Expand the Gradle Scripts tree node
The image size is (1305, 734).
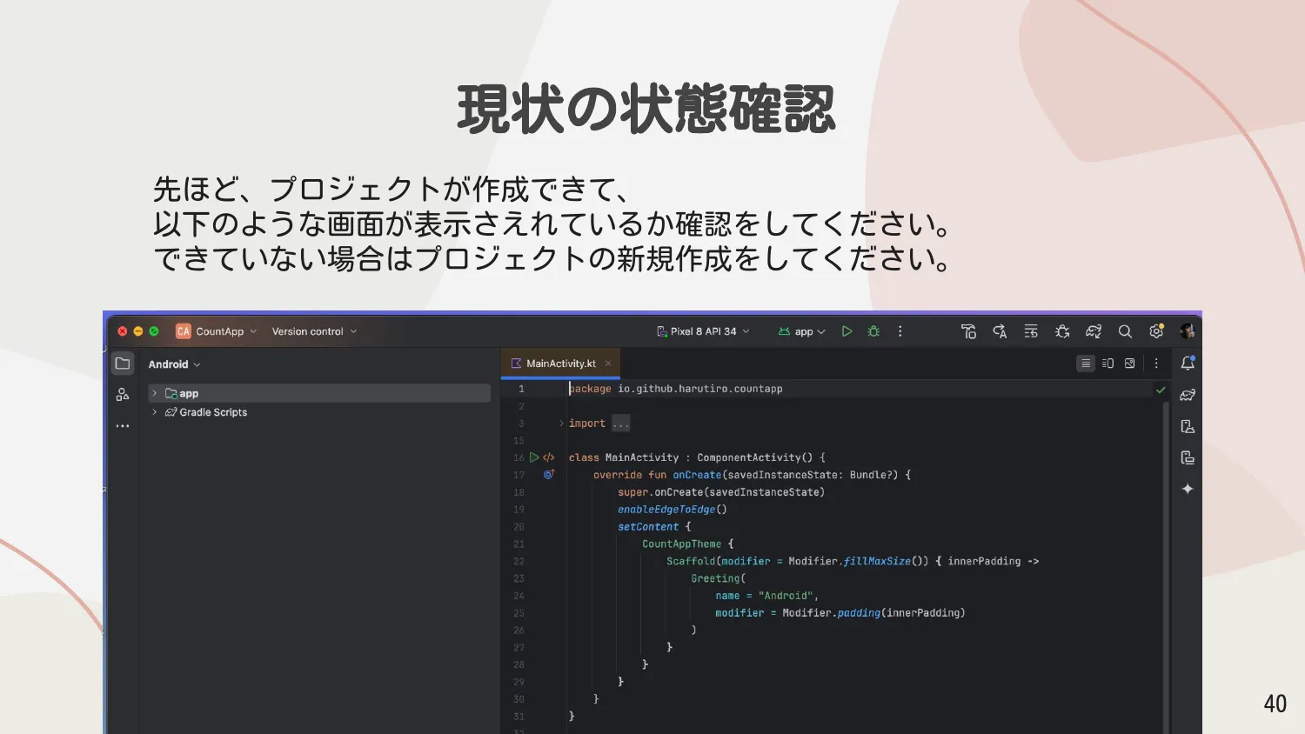[x=155, y=412]
